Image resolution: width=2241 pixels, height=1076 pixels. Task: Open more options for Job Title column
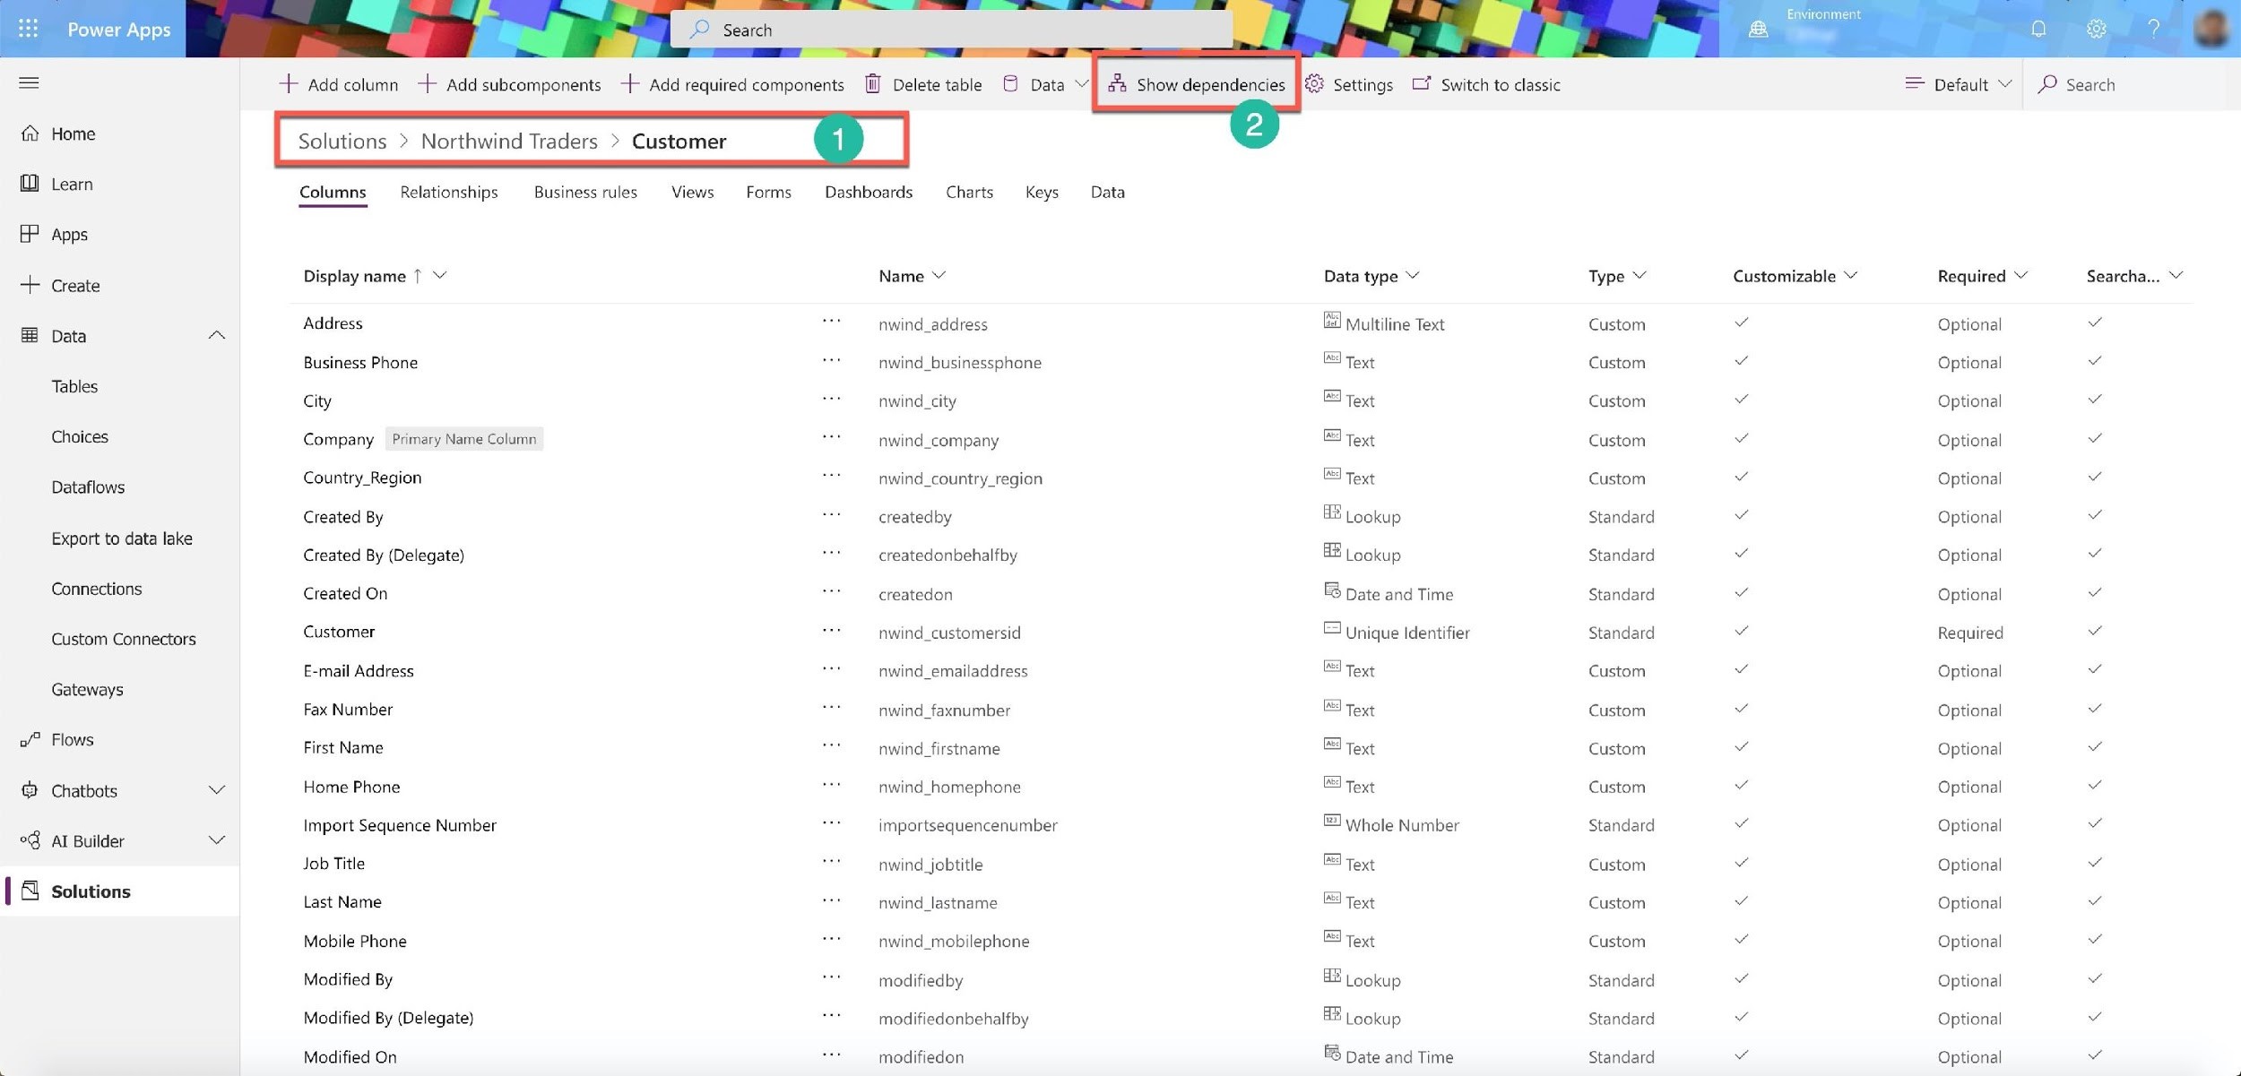click(x=832, y=862)
